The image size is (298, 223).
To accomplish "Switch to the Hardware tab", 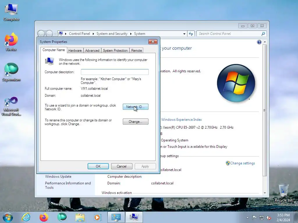I will tap(75, 51).
